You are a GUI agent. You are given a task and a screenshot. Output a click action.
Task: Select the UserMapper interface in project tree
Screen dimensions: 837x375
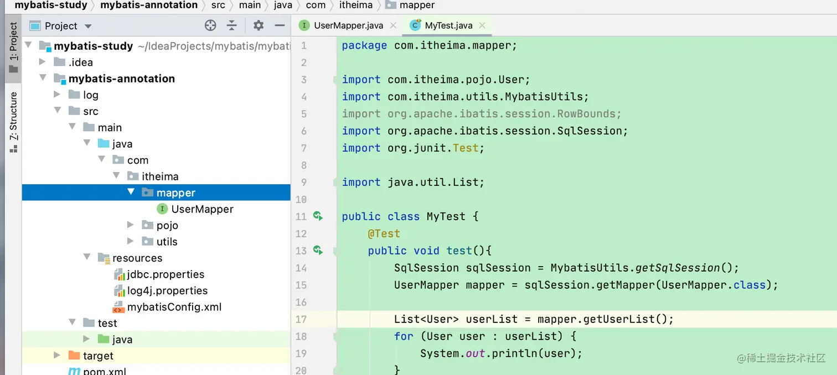pos(202,209)
